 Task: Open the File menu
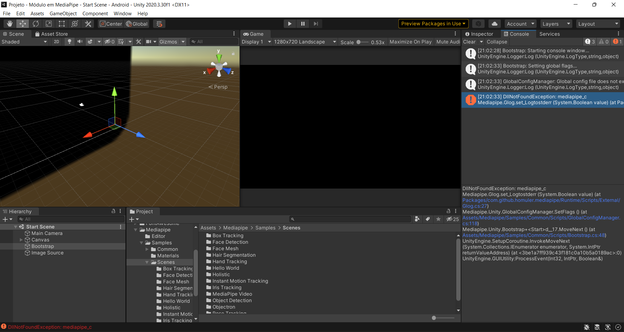[6, 13]
